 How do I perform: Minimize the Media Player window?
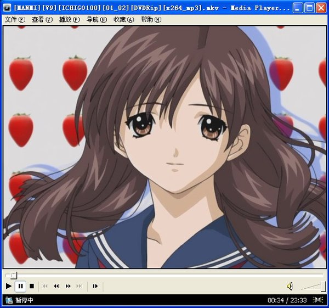tap(298, 8)
